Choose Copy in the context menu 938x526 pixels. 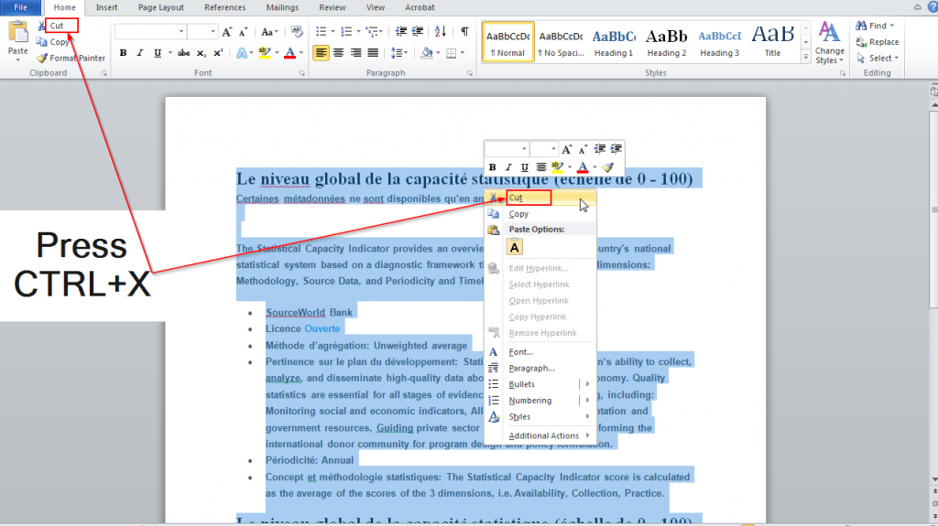[540, 214]
